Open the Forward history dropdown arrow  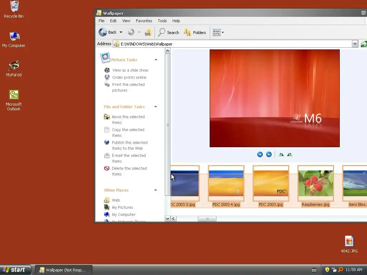point(139,32)
